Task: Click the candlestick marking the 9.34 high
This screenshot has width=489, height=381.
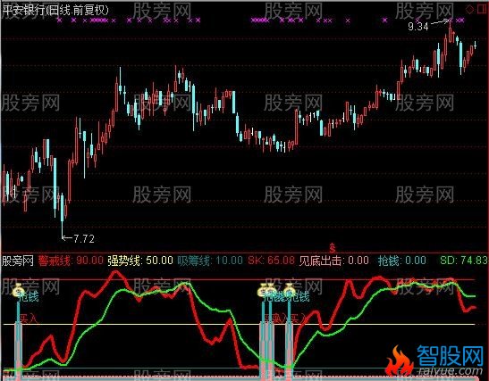Action: point(450,31)
